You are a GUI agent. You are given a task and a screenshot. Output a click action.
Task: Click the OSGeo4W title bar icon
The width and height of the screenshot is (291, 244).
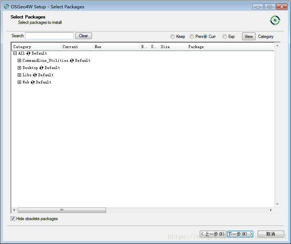pyautogui.click(x=6, y=7)
